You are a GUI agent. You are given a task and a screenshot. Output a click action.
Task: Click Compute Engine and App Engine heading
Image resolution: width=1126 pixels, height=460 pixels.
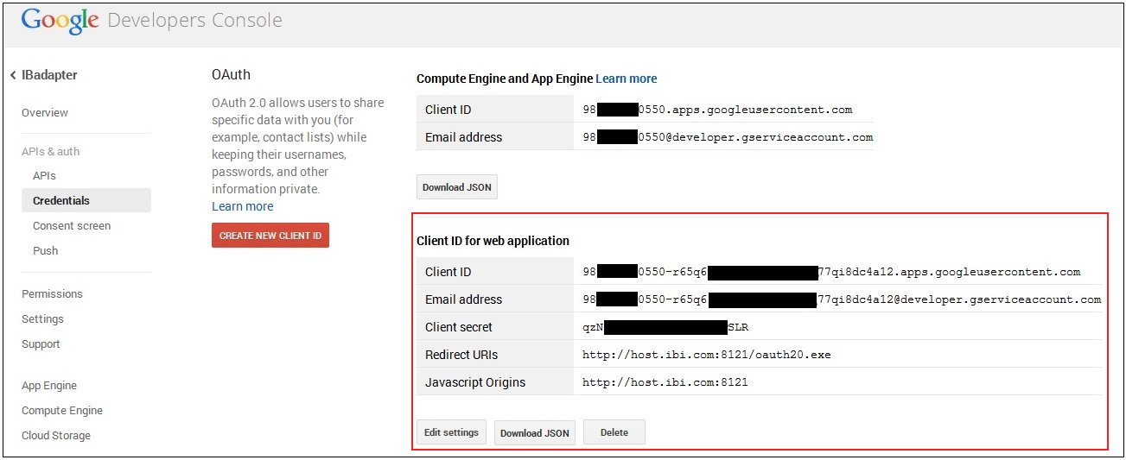(505, 79)
